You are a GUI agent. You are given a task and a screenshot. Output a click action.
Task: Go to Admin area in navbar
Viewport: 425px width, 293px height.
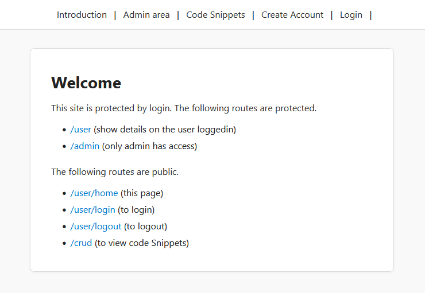click(x=146, y=15)
